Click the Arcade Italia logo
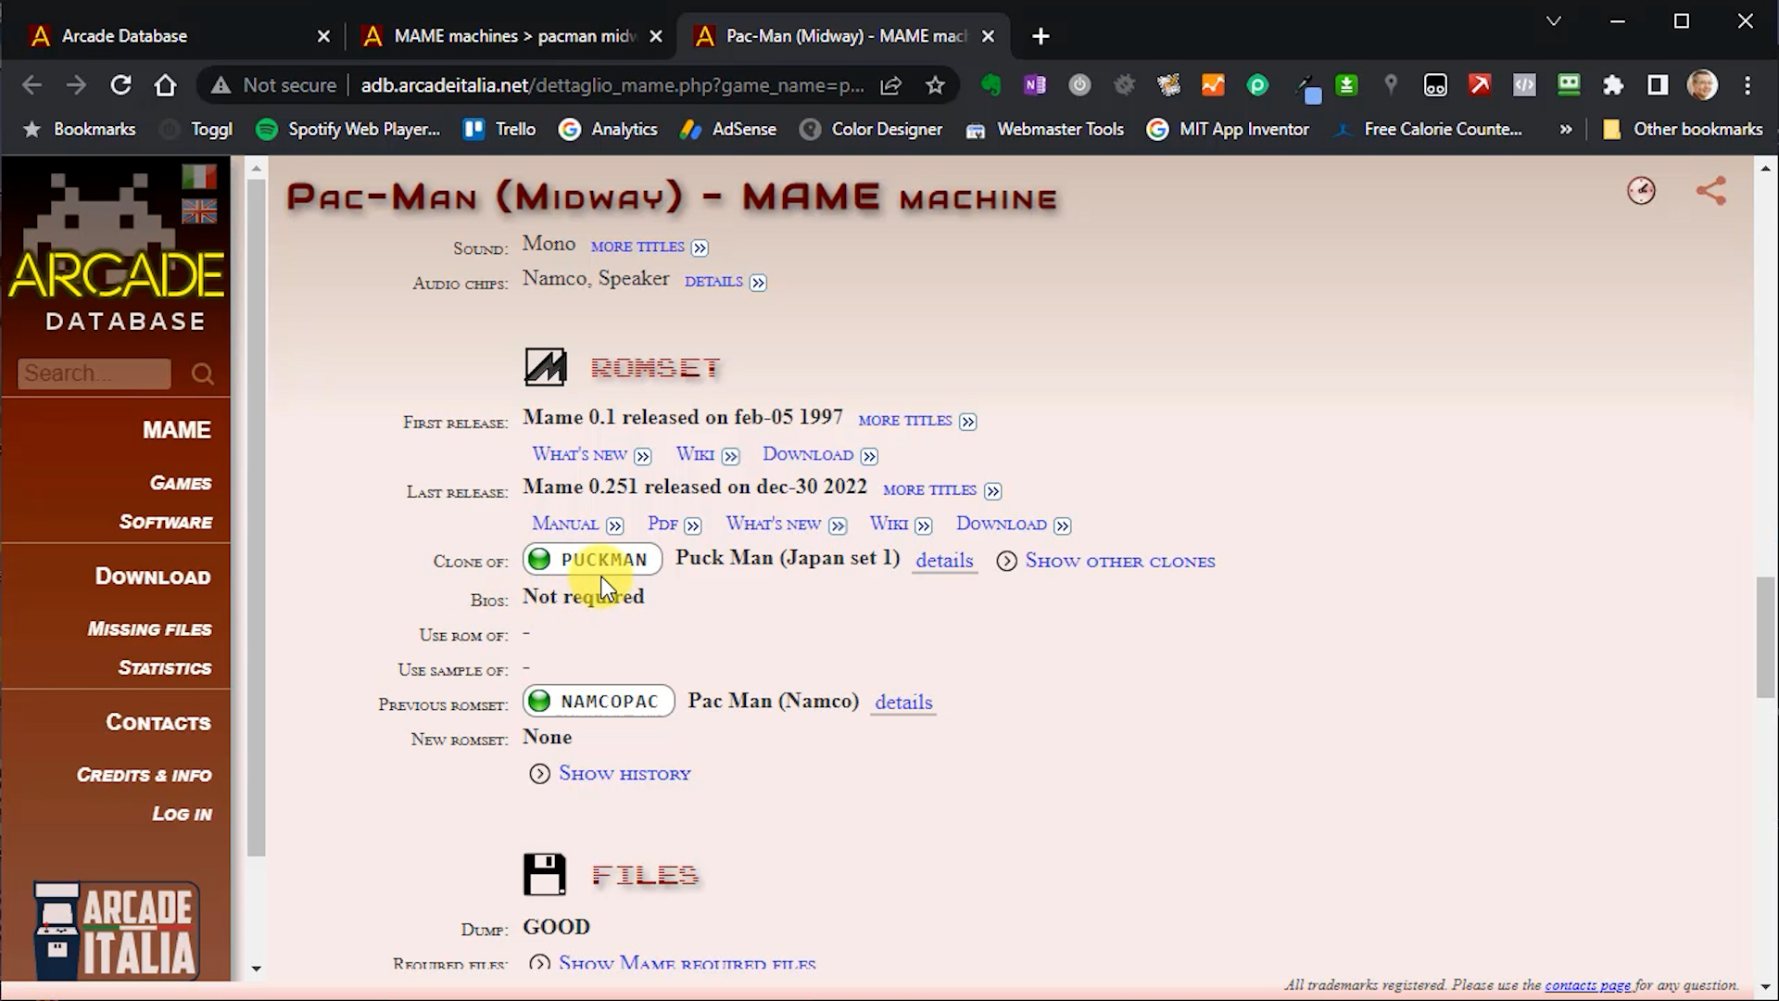1779x1001 pixels. coord(117,931)
